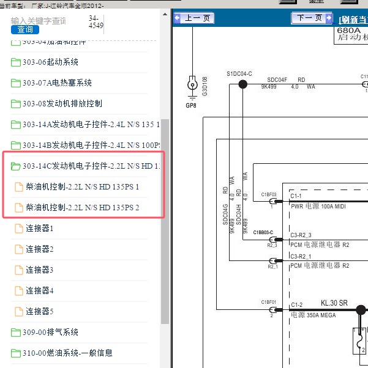This screenshot has height=368, width=368.
Task: Click the 'KL.30 SR' label
Action: click(334, 303)
